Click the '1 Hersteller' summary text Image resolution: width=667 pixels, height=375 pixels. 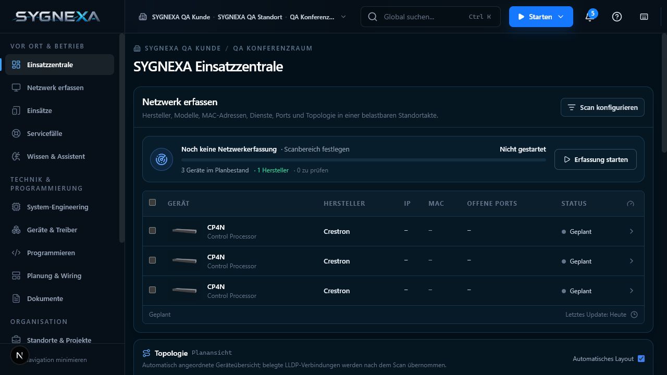[x=273, y=170]
